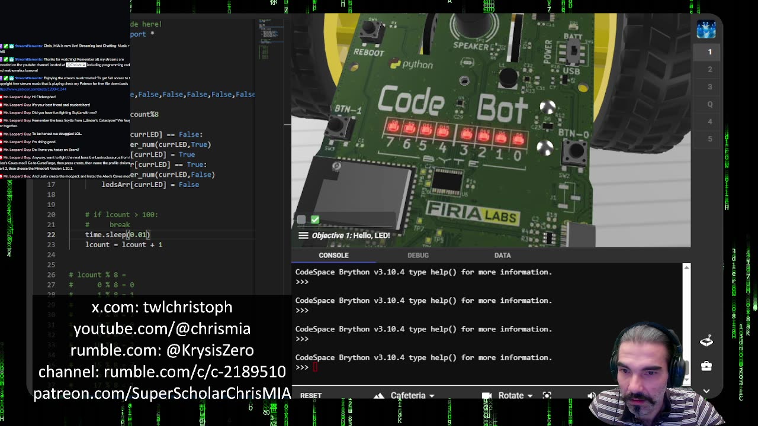Select objective 4 in the sidebar
This screenshot has width=758, height=426.
pos(709,122)
